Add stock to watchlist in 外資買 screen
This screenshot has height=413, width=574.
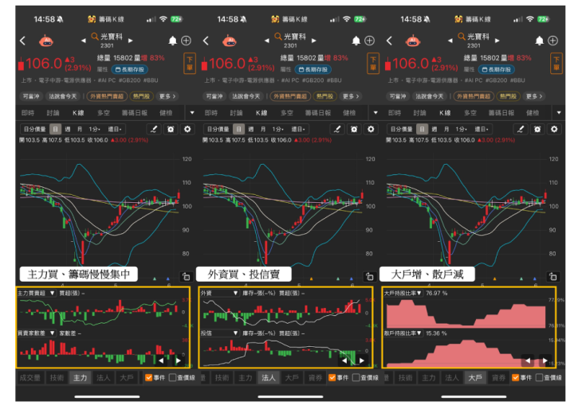coord(370,41)
